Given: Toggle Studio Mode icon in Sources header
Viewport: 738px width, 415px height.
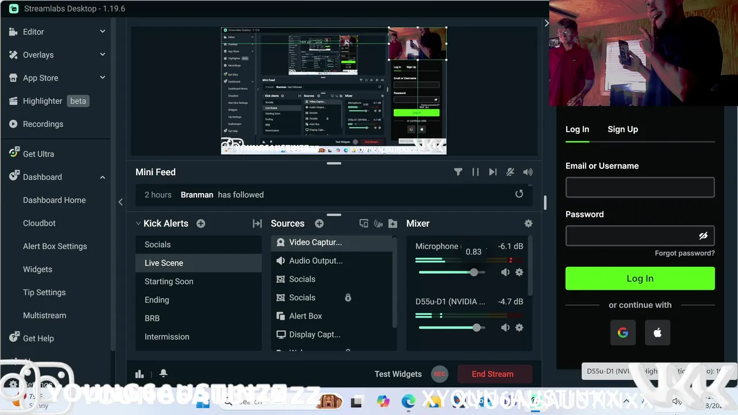Looking at the screenshot, I should pyautogui.click(x=364, y=223).
